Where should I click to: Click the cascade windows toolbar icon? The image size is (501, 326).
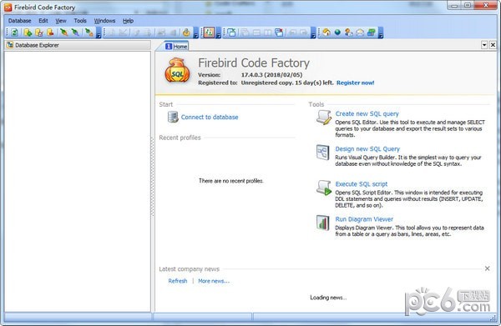click(x=245, y=33)
